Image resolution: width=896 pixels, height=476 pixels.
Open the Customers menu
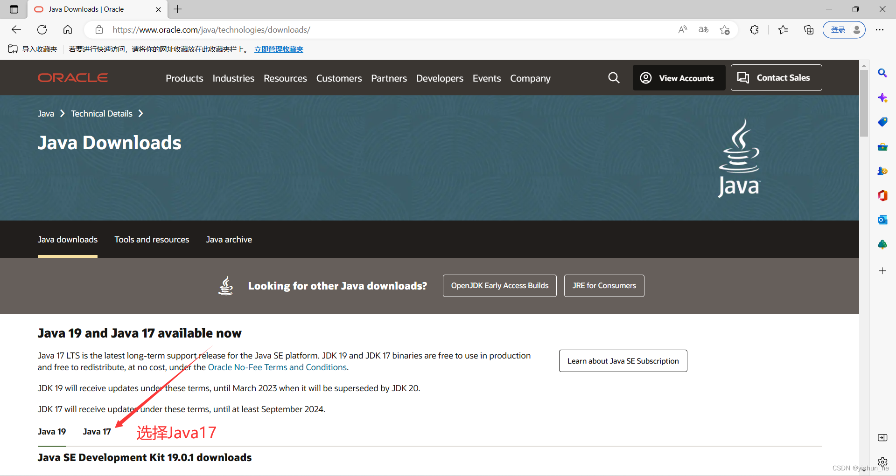click(339, 78)
